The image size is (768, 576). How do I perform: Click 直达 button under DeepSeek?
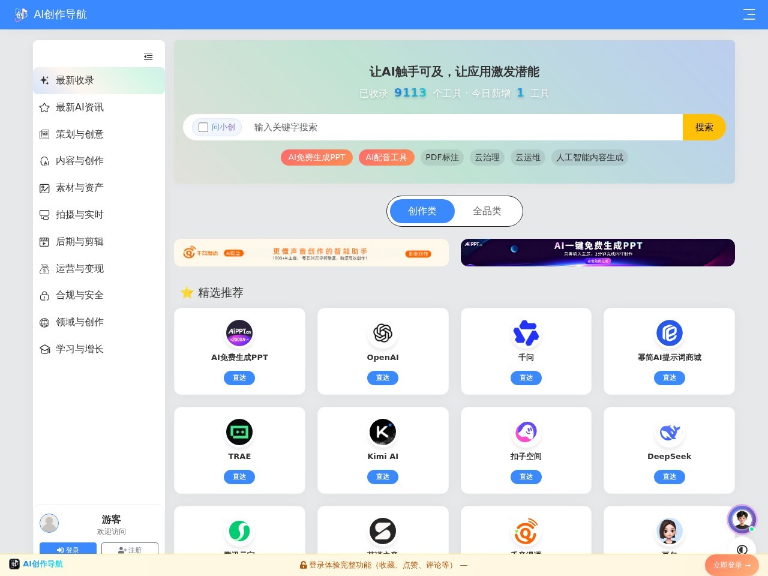click(670, 477)
